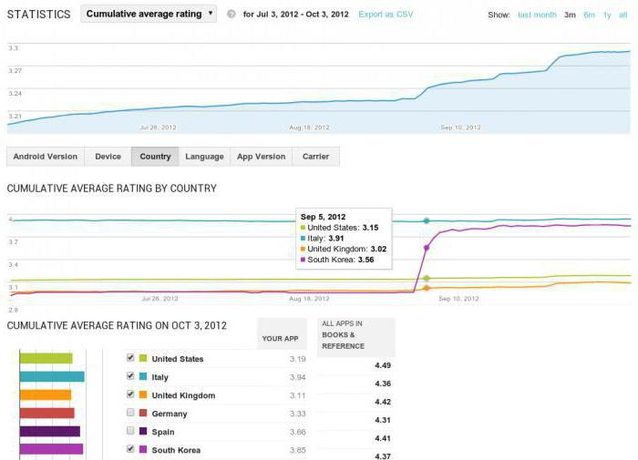Click the orange United Kingdom color swatch

pos(143,395)
